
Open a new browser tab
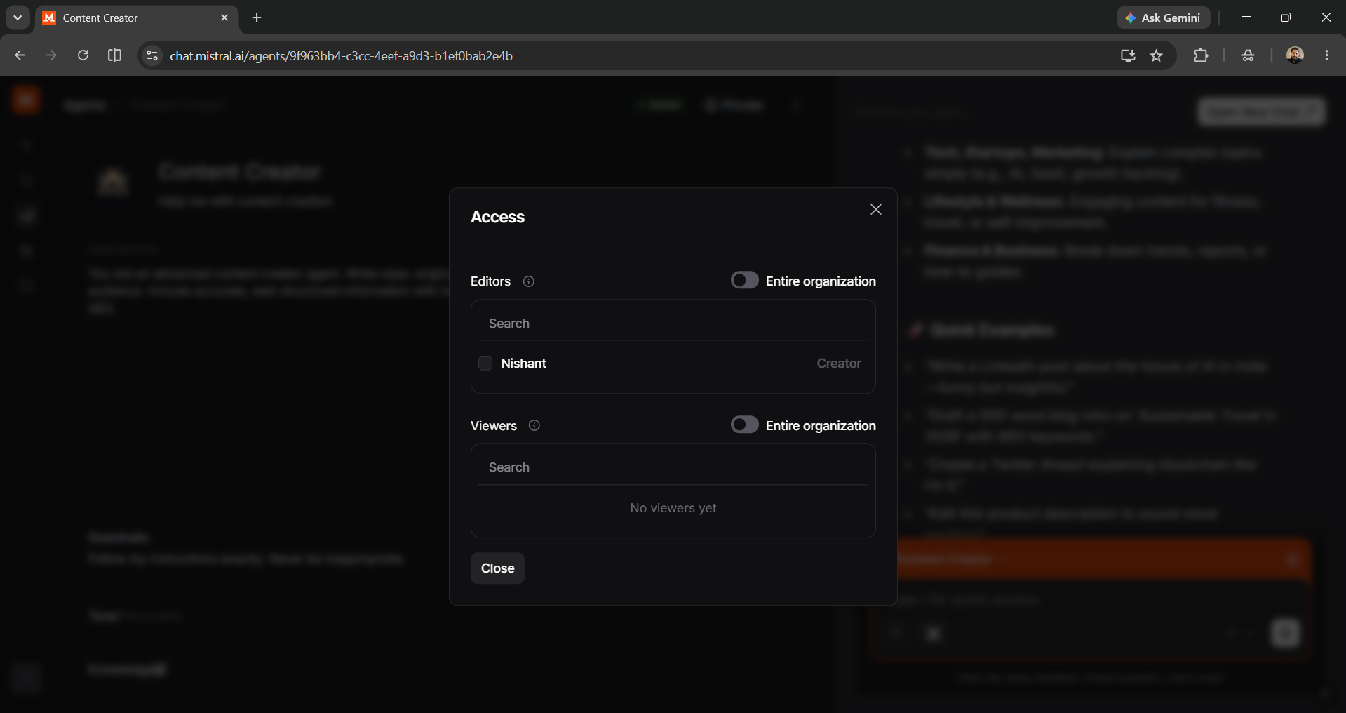(257, 18)
